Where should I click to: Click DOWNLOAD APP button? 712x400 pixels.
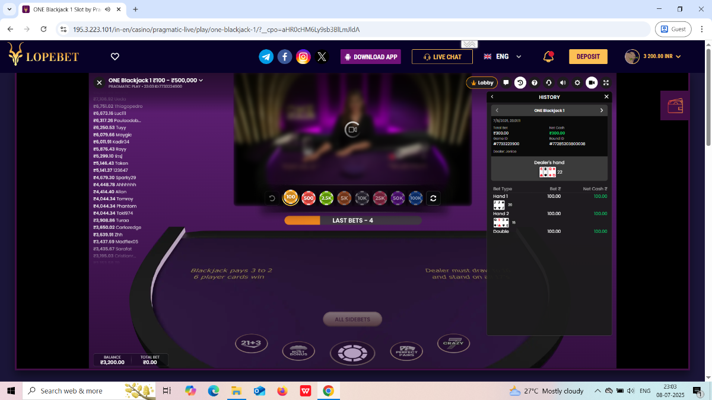370,57
